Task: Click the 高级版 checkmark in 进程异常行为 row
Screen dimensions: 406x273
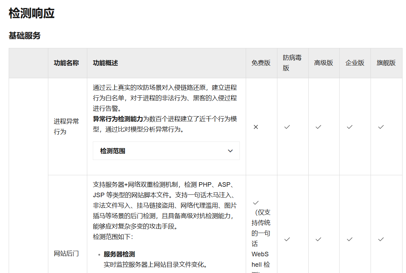Action: pos(318,127)
